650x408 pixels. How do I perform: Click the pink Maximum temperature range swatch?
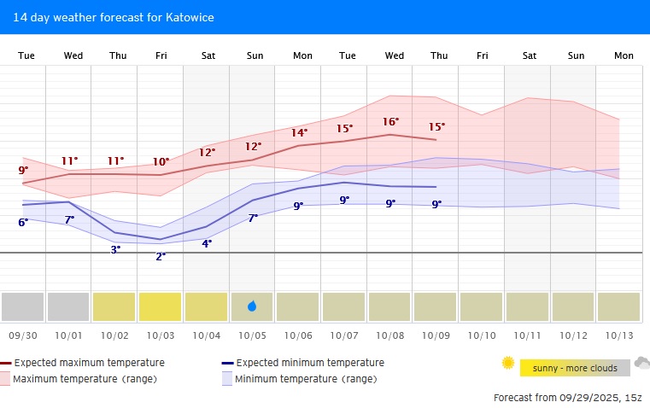(x=6, y=378)
